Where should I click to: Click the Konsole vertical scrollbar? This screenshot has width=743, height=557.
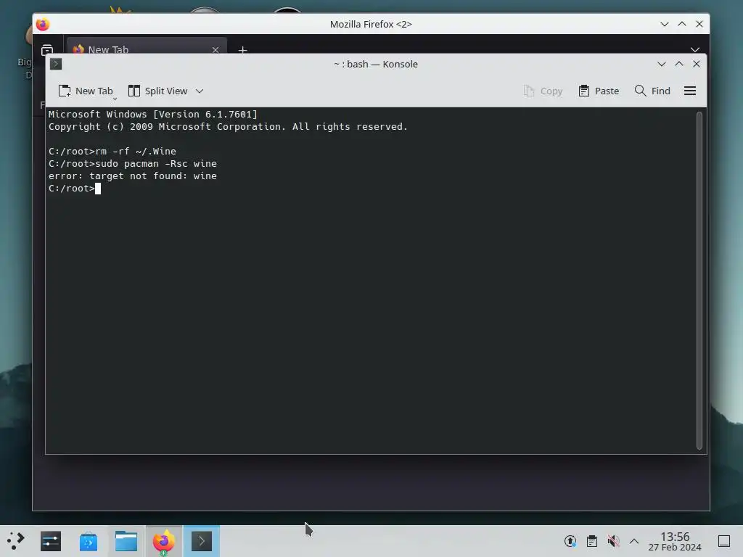(x=699, y=281)
